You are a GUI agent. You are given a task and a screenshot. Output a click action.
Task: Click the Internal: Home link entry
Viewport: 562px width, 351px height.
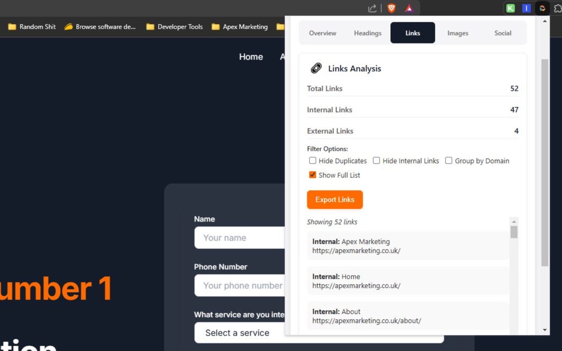point(408,281)
